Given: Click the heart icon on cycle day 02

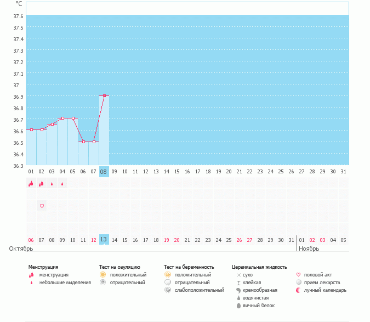Looking at the screenshot, I should (42, 206).
